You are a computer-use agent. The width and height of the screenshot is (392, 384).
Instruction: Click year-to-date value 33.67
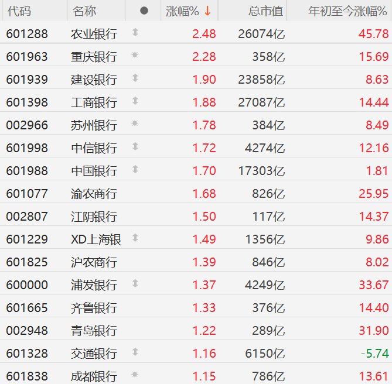click(x=374, y=285)
